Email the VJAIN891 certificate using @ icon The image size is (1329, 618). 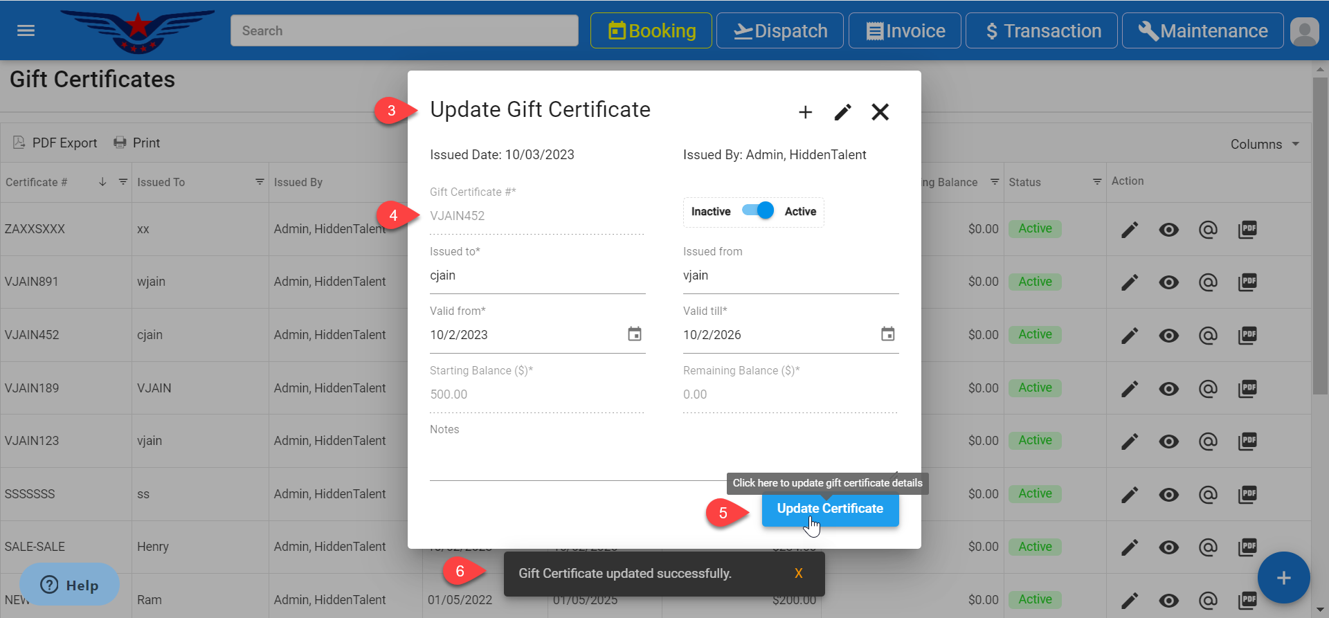(x=1208, y=282)
